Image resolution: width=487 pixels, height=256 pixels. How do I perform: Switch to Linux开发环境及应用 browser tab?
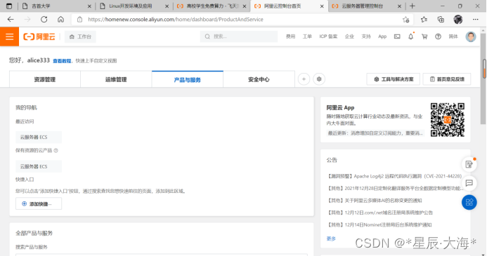[134, 6]
